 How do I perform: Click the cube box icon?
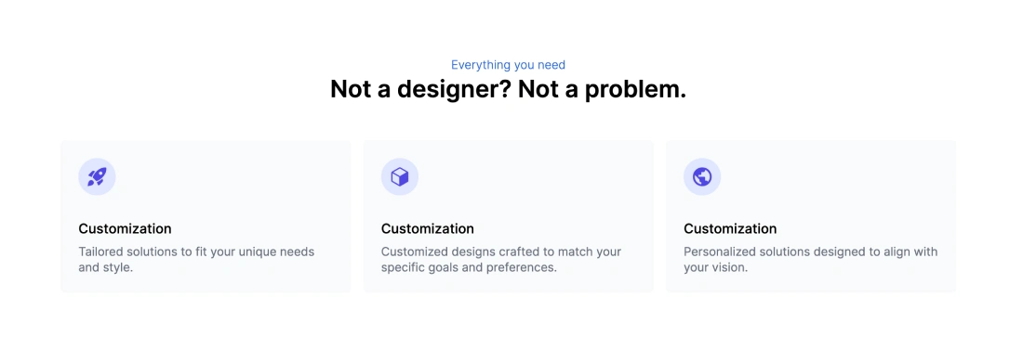399,176
